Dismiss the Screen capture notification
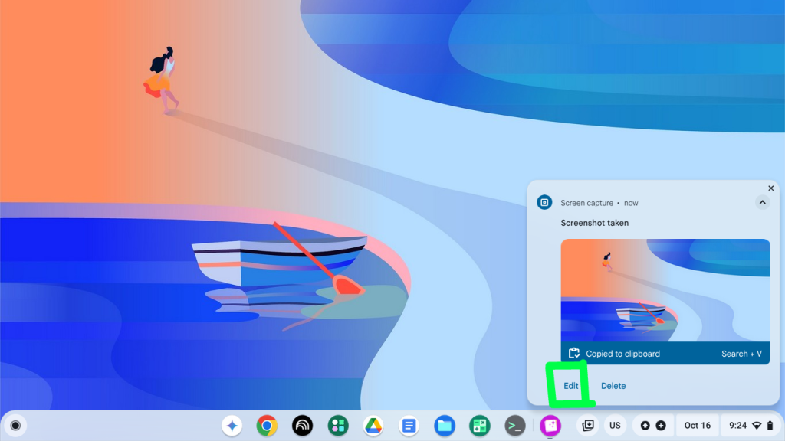The height and width of the screenshot is (441, 785). pyautogui.click(x=771, y=188)
